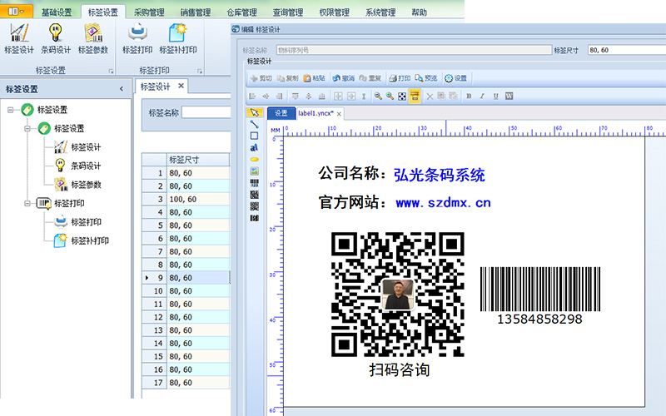Open 标签设计 from the ribbon

pos(19,38)
